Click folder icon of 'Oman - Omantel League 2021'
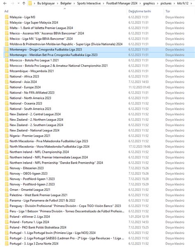The height and width of the screenshot is (247, 195). pyautogui.click(x=7, y=190)
